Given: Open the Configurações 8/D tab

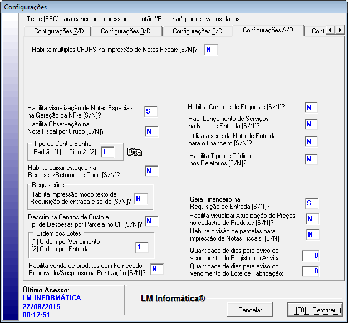Looking at the screenshot, I should [x=124, y=31].
